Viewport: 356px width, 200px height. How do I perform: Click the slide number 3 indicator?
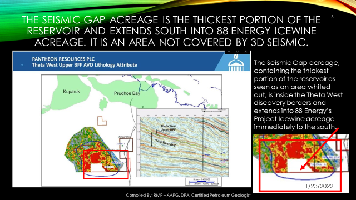(332, 17)
